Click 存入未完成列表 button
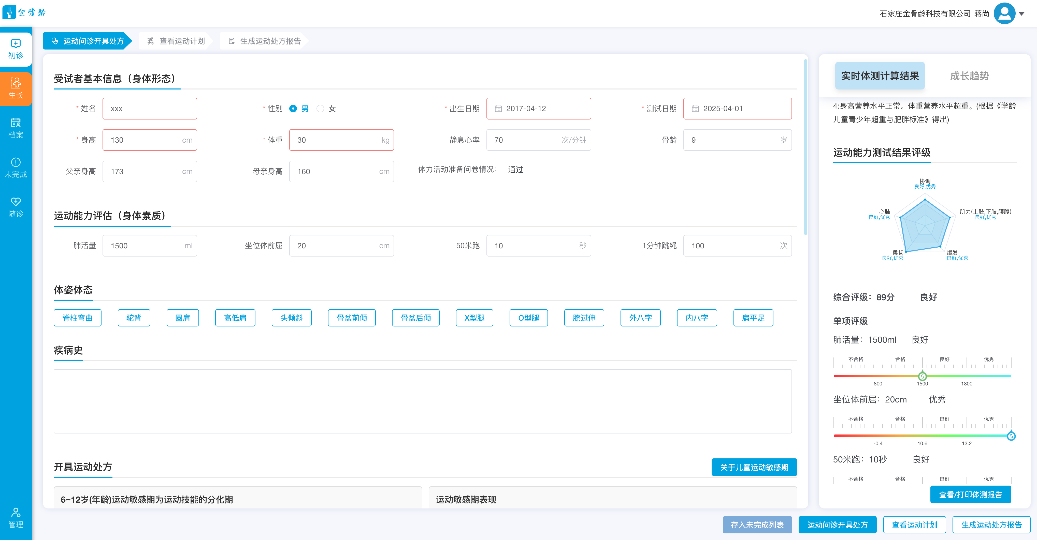This screenshot has width=1037, height=540. [x=757, y=525]
